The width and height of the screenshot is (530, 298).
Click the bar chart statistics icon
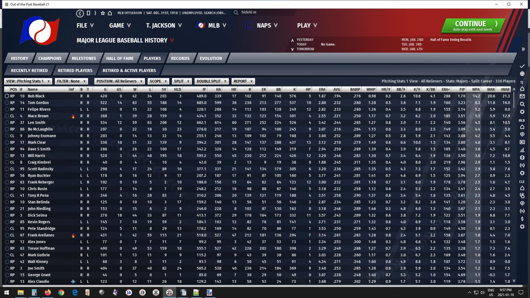point(522,150)
